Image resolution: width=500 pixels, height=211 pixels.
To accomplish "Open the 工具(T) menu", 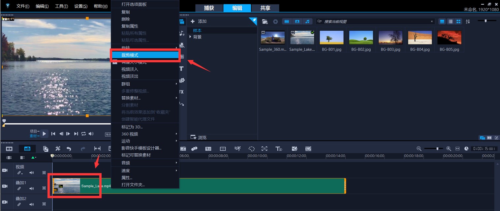I will tap(61, 6).
